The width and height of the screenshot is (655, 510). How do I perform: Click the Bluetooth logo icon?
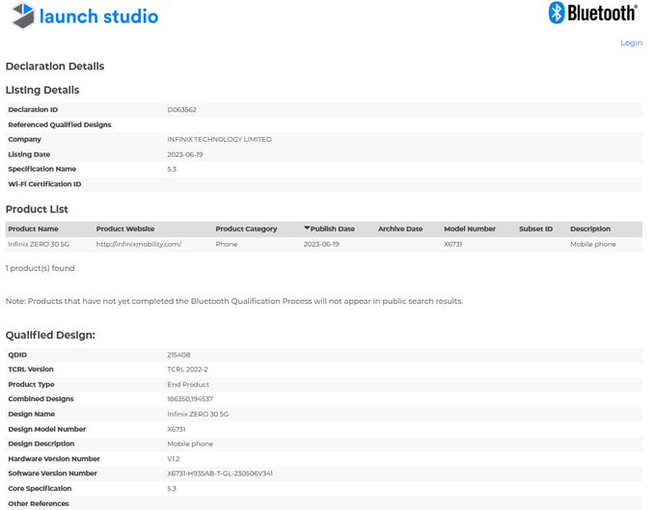557,13
